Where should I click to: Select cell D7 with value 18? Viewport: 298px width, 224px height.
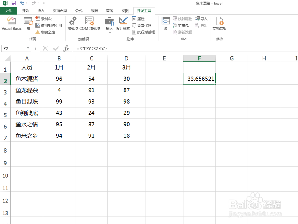tap(126, 136)
